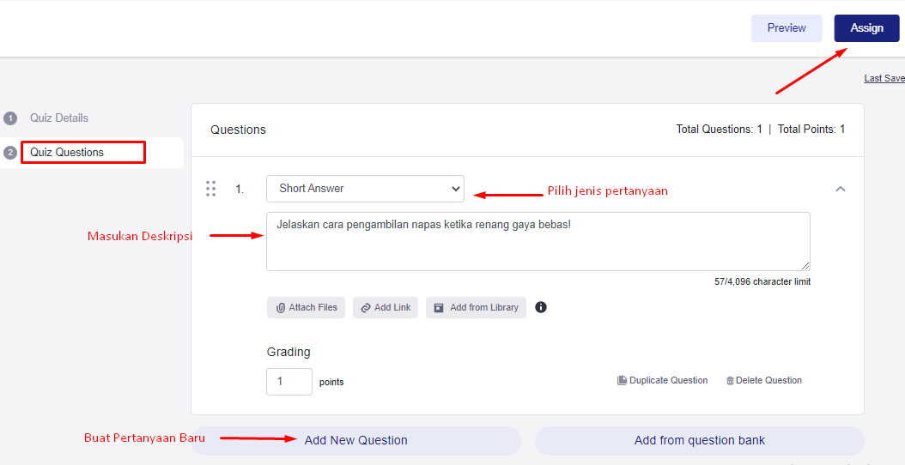Click the Duplicate Question copy icon
The height and width of the screenshot is (465, 905).
[622, 381]
